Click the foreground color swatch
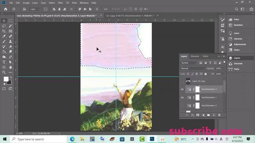This screenshot has width=255, height=143. click(x=6, y=79)
